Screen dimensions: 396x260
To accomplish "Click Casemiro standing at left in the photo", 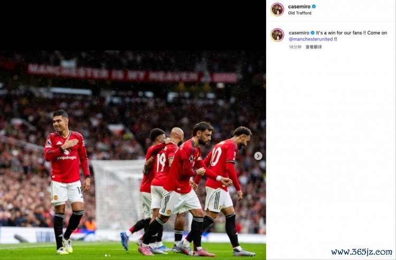I will 67,182.
